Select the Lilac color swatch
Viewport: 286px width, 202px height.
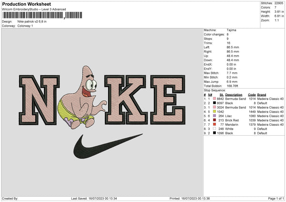tap(214, 116)
